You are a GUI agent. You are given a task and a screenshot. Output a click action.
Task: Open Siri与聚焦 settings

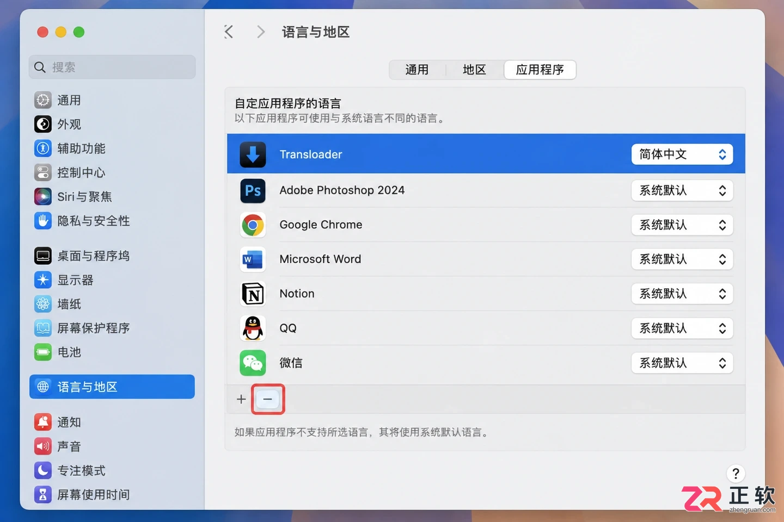[x=112, y=196]
